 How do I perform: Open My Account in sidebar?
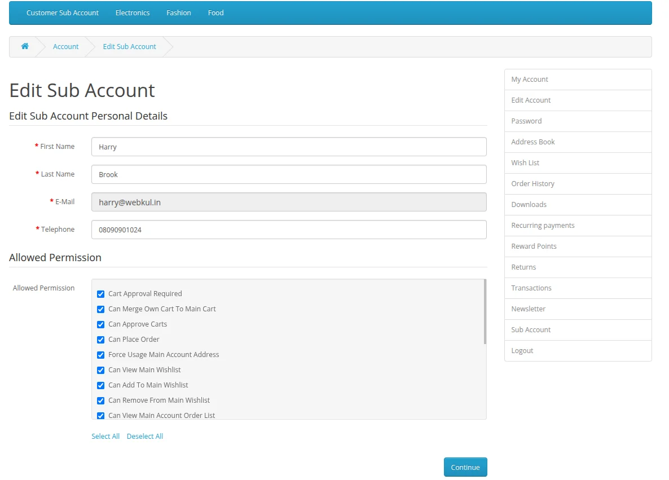[578, 80]
